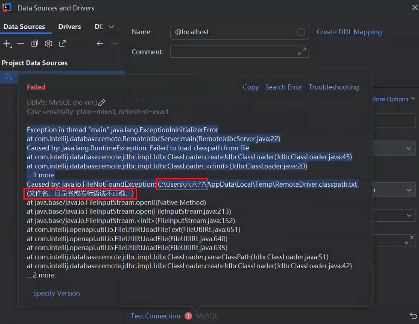Image resolution: width=419 pixels, height=324 pixels.
Task: Click the FileNotFoundException line
Action: 192,184
